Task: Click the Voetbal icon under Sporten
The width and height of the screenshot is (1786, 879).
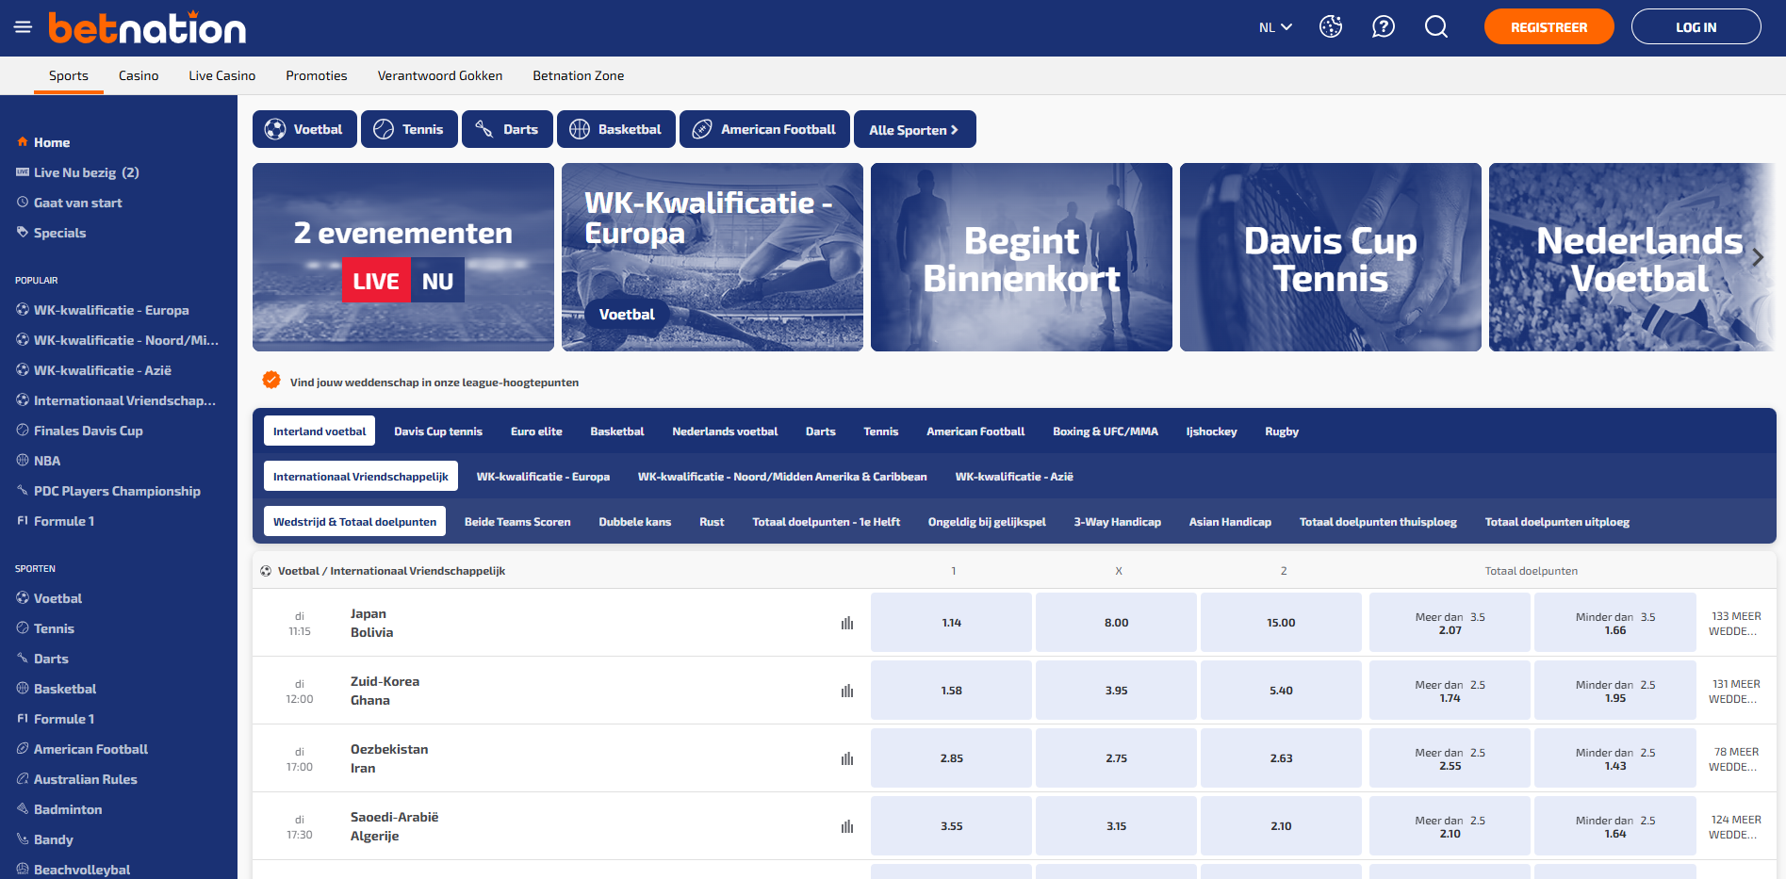Action: coord(23,598)
